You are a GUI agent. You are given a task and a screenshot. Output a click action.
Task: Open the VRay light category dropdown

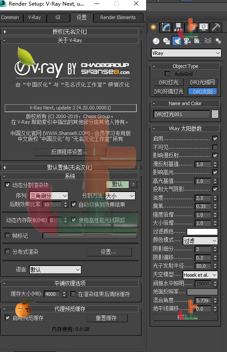pyautogui.click(x=186, y=53)
